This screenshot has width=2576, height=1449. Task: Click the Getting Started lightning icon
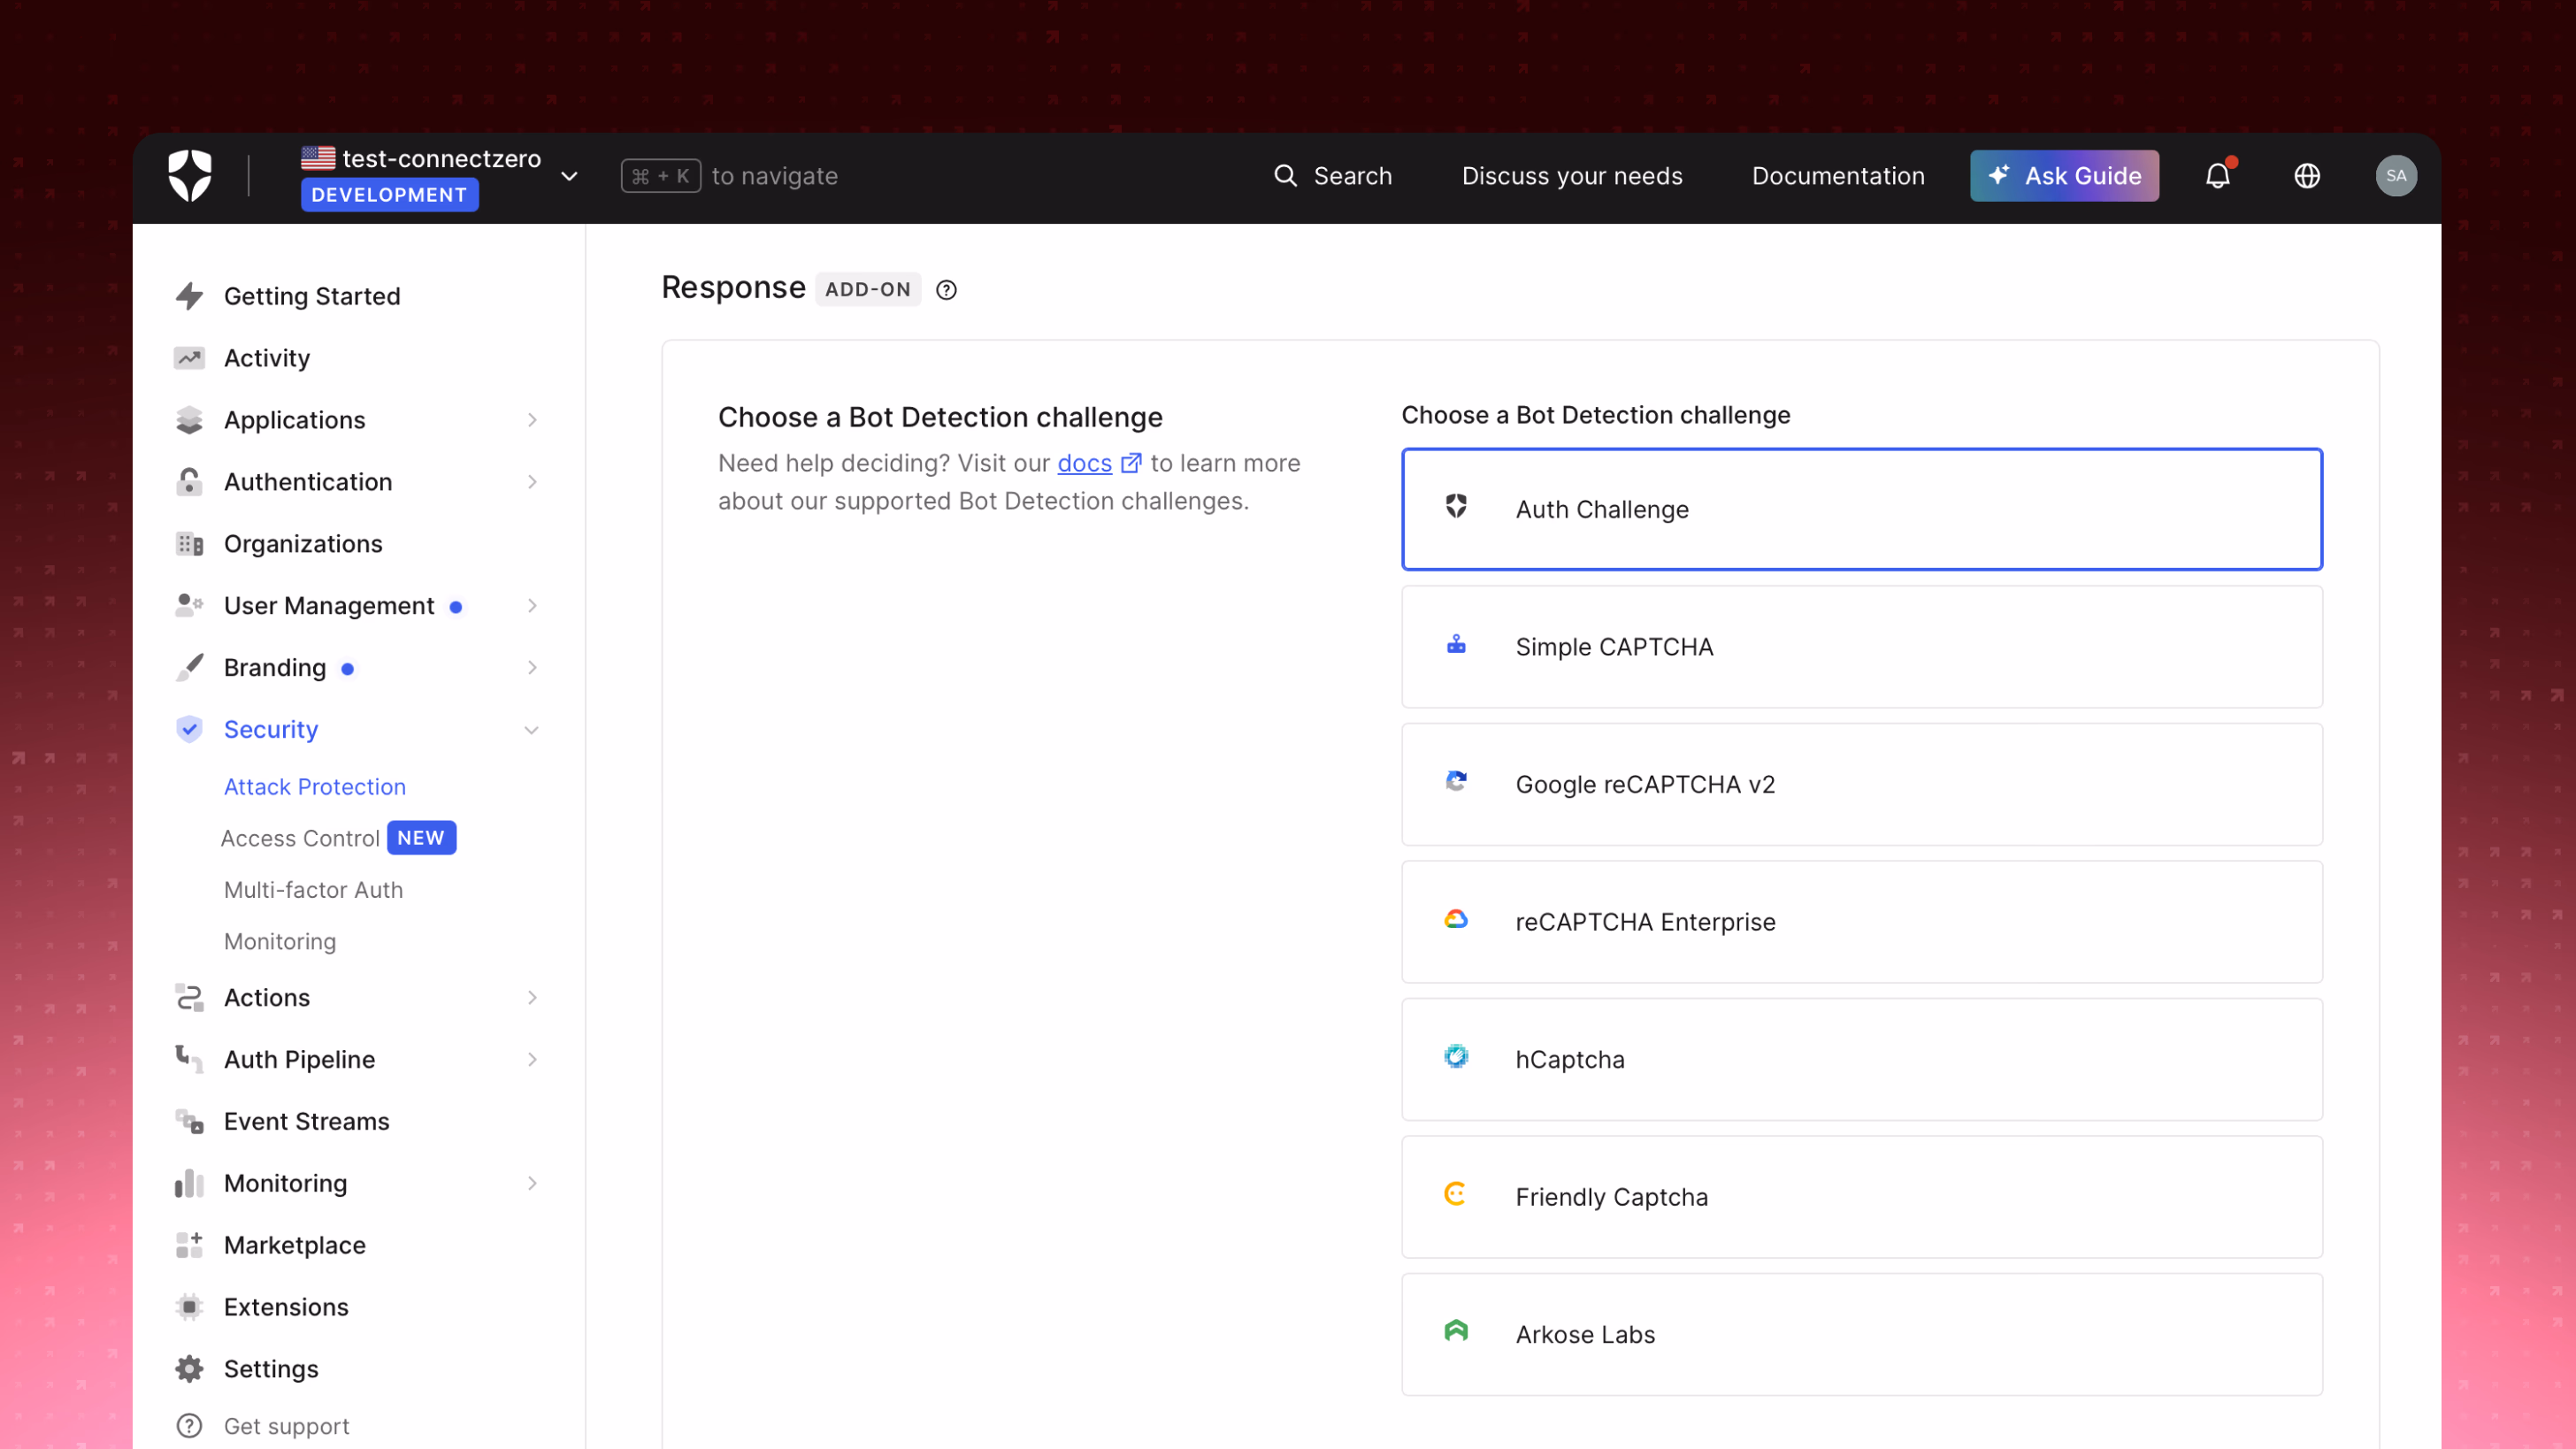tap(189, 296)
